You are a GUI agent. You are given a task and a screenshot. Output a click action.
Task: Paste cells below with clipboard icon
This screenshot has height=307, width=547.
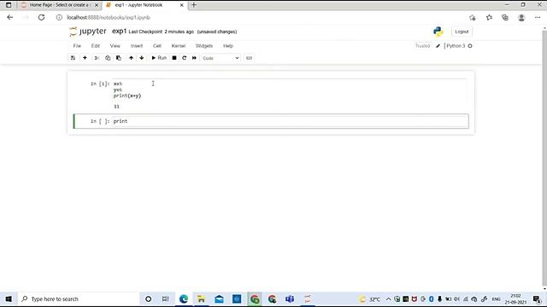[x=119, y=58]
